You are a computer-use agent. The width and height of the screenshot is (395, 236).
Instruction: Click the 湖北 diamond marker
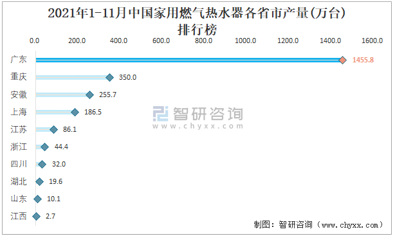39,181
